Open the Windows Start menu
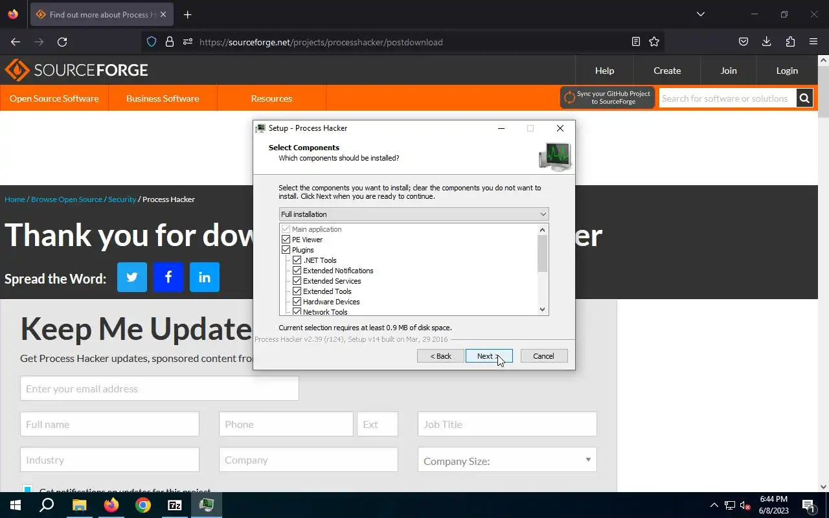The height and width of the screenshot is (518, 829). point(16,505)
